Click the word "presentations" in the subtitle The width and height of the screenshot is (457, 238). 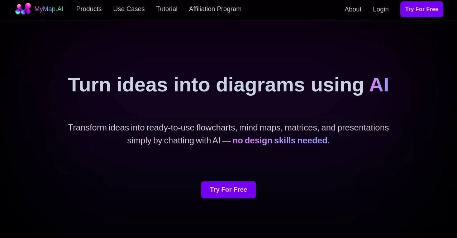click(x=363, y=128)
